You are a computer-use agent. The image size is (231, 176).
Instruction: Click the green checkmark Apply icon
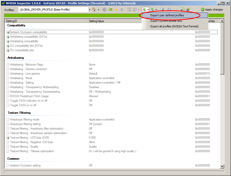[x=203, y=10]
